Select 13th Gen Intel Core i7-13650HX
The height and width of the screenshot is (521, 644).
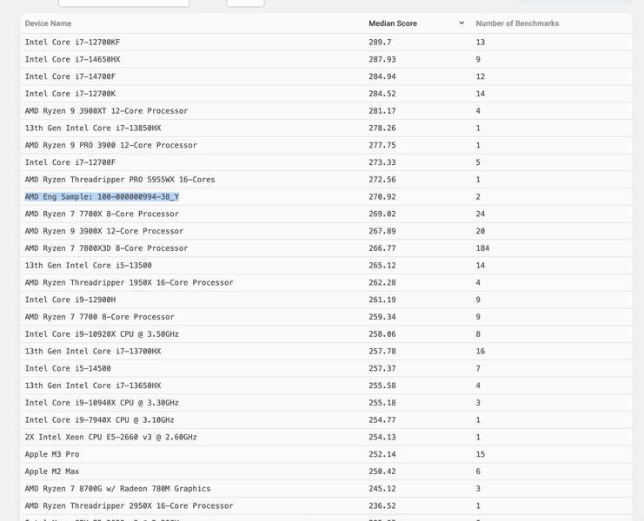[93, 386]
